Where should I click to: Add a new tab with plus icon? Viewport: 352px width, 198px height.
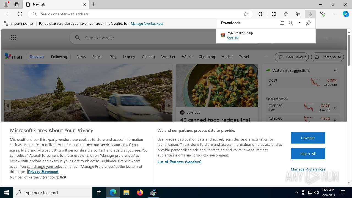94,4
